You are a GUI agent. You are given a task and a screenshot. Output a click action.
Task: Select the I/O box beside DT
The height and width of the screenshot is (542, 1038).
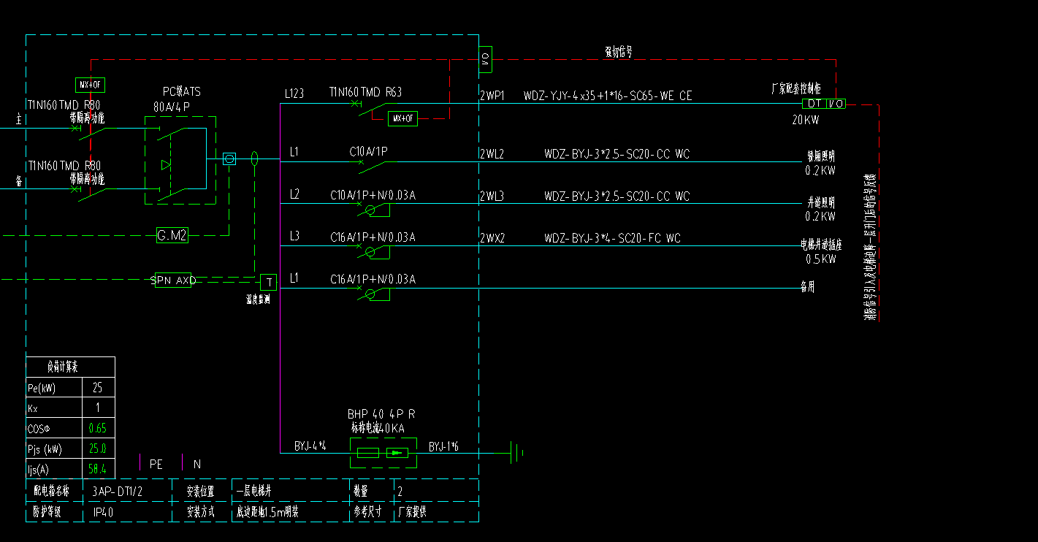[837, 104]
